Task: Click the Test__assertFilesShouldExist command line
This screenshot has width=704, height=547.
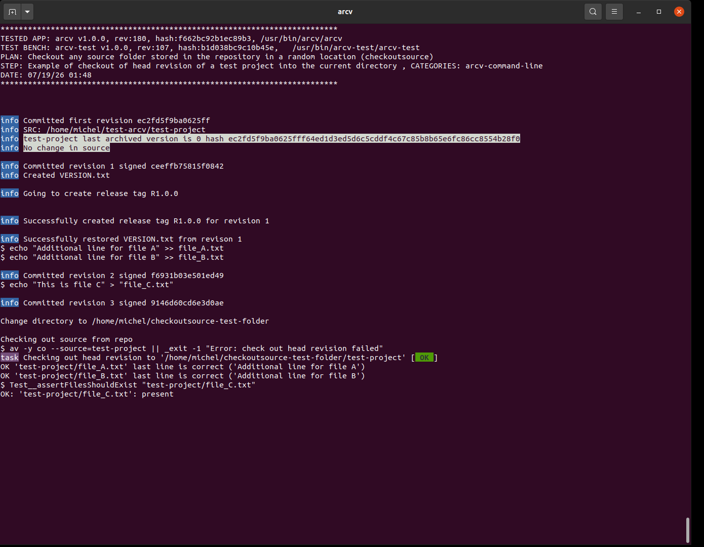Action: click(x=128, y=385)
